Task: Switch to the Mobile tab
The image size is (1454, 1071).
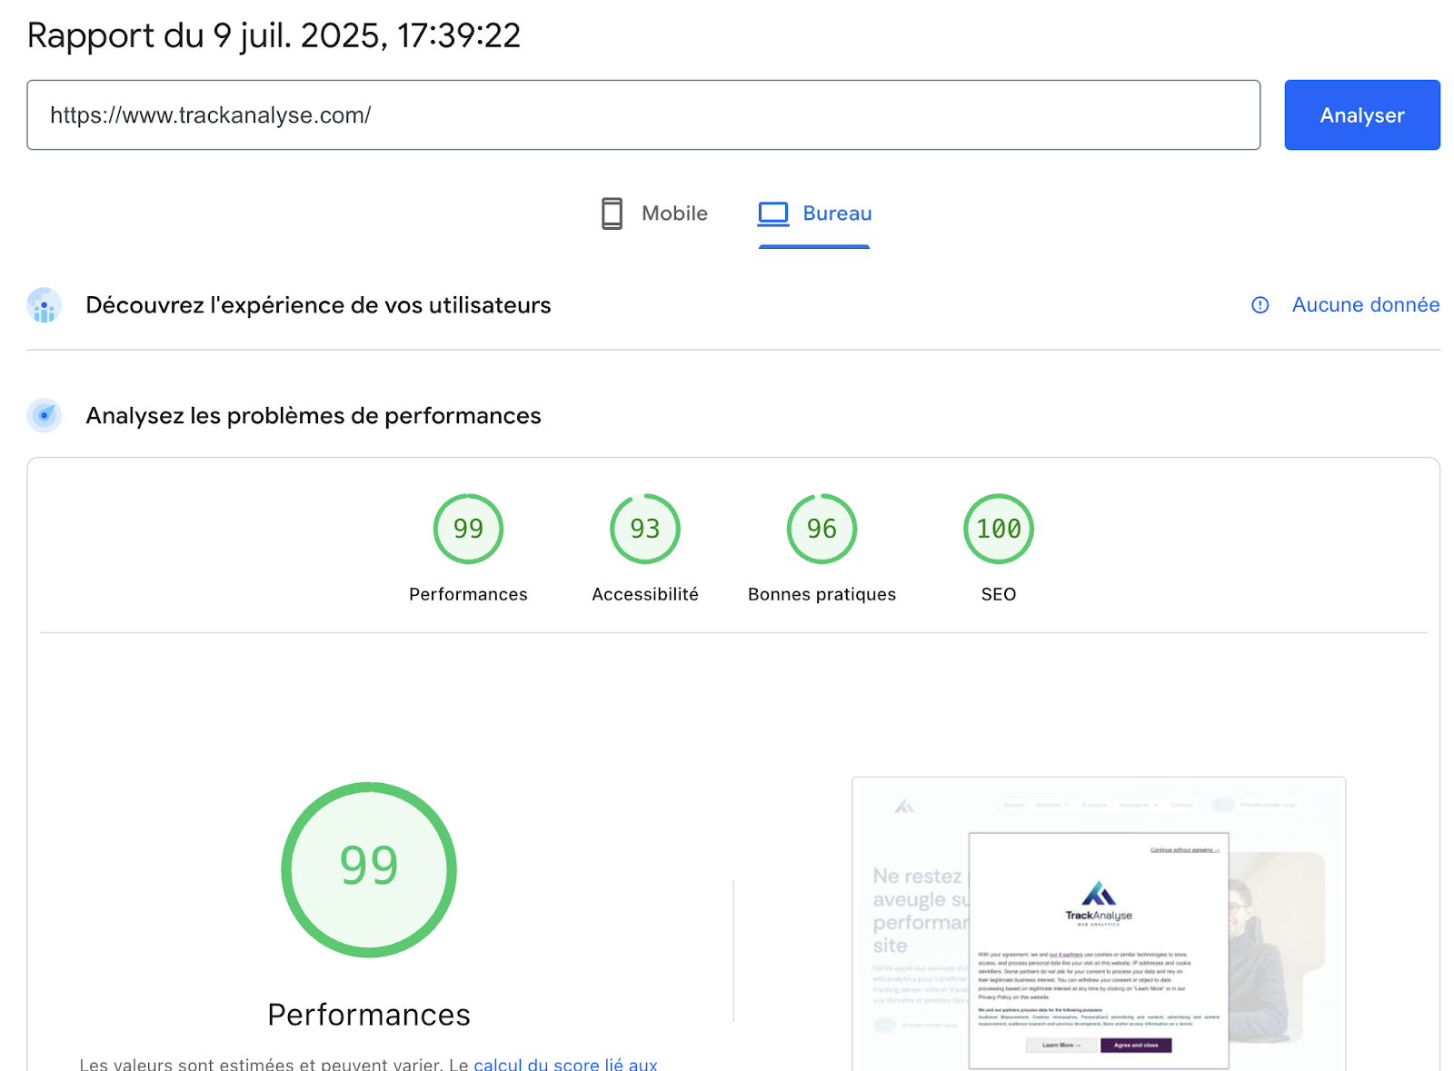Action: click(x=654, y=213)
